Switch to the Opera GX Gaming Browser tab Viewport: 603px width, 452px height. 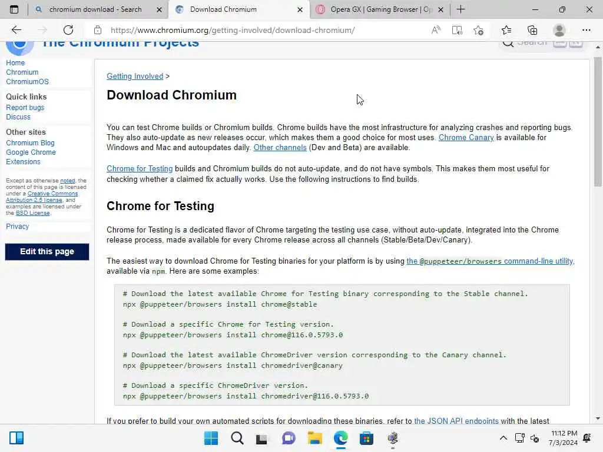[380, 9]
